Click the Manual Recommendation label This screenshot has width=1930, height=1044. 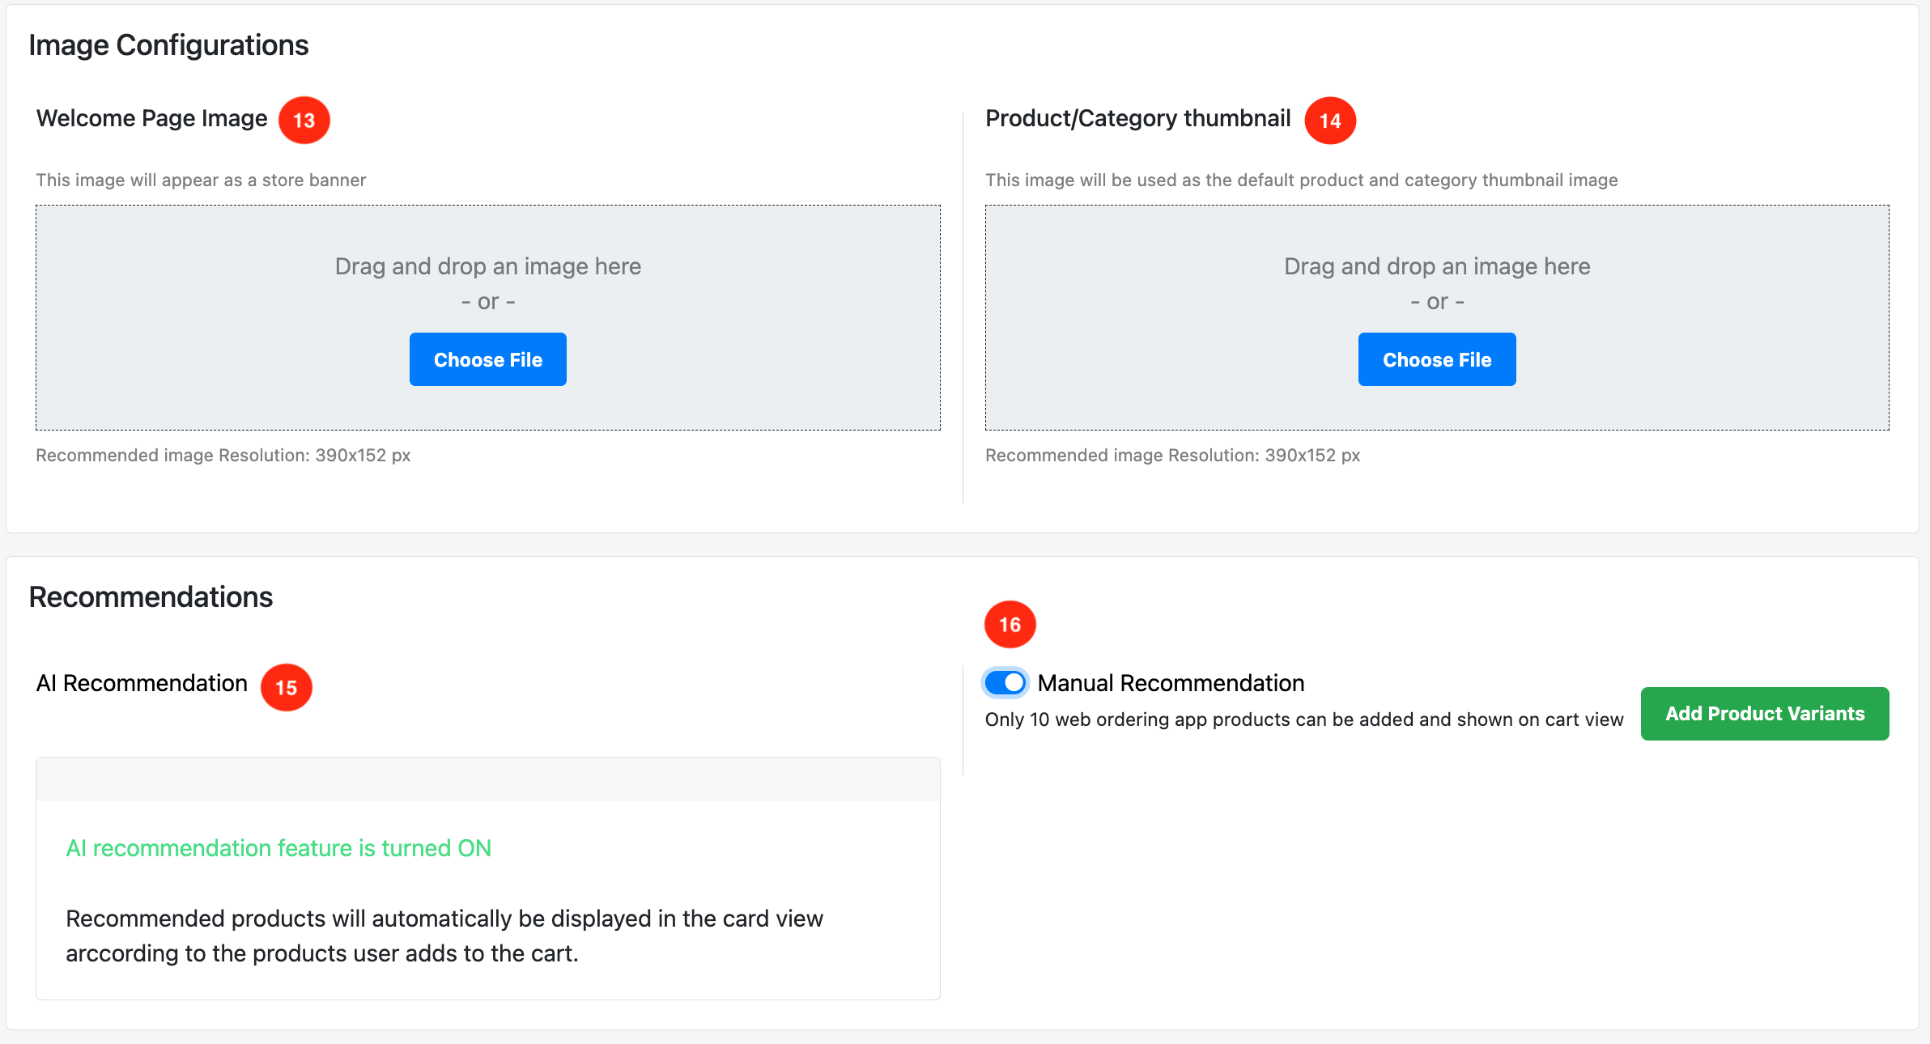pyautogui.click(x=1171, y=683)
